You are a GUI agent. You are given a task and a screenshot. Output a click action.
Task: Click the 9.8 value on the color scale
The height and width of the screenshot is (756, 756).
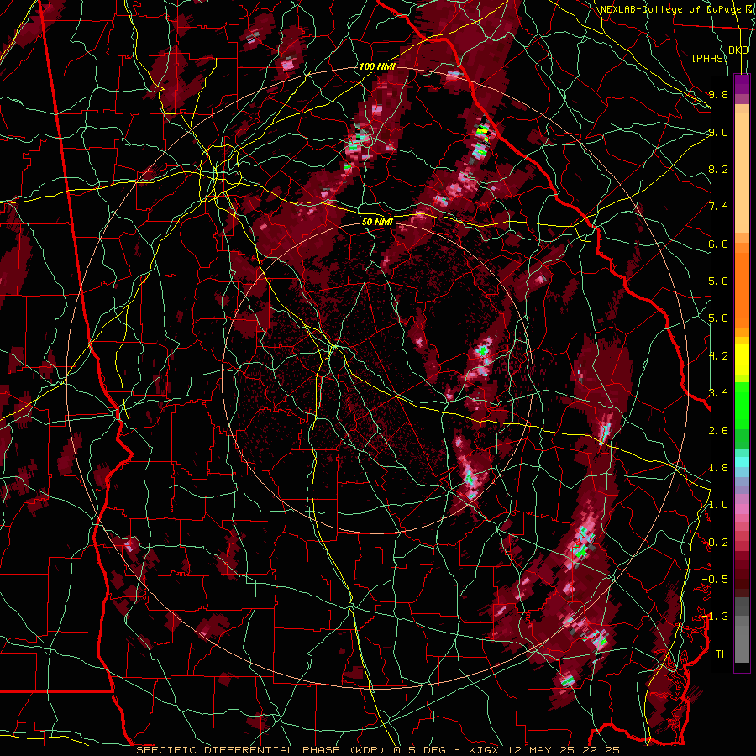[x=718, y=95]
